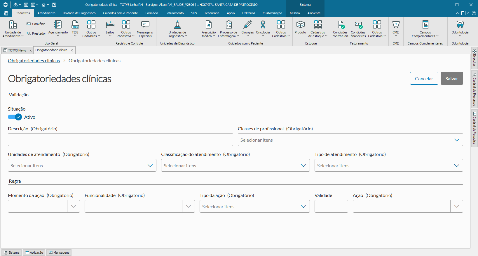Screen dimensions: 478x256
Task: Expand the Classes de profissional dropdown
Action: coord(350,140)
